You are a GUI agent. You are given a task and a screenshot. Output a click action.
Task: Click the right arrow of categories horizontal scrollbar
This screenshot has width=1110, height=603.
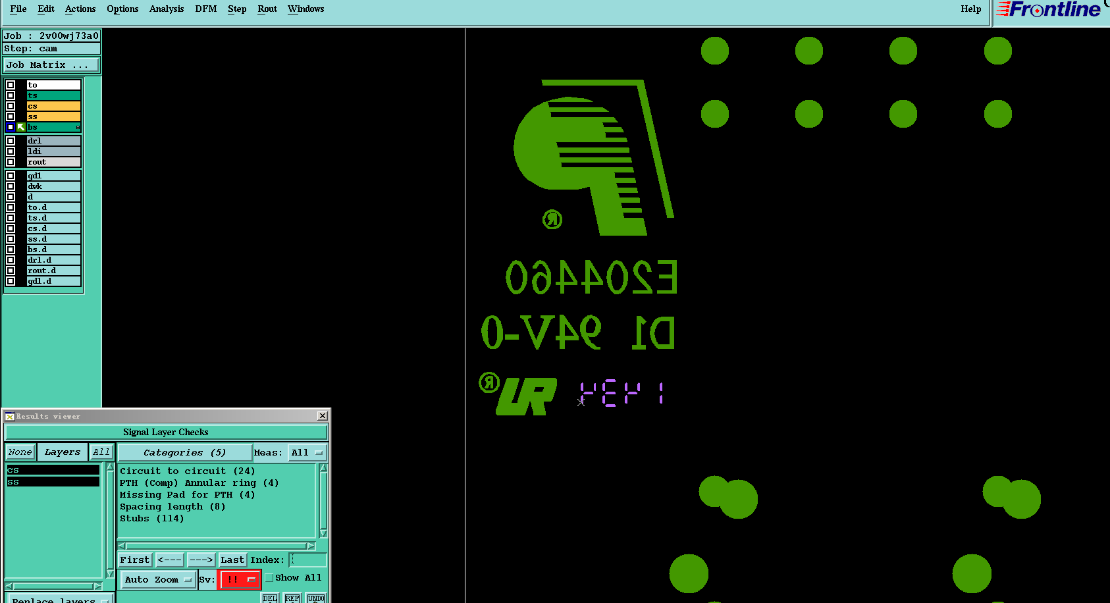point(311,546)
